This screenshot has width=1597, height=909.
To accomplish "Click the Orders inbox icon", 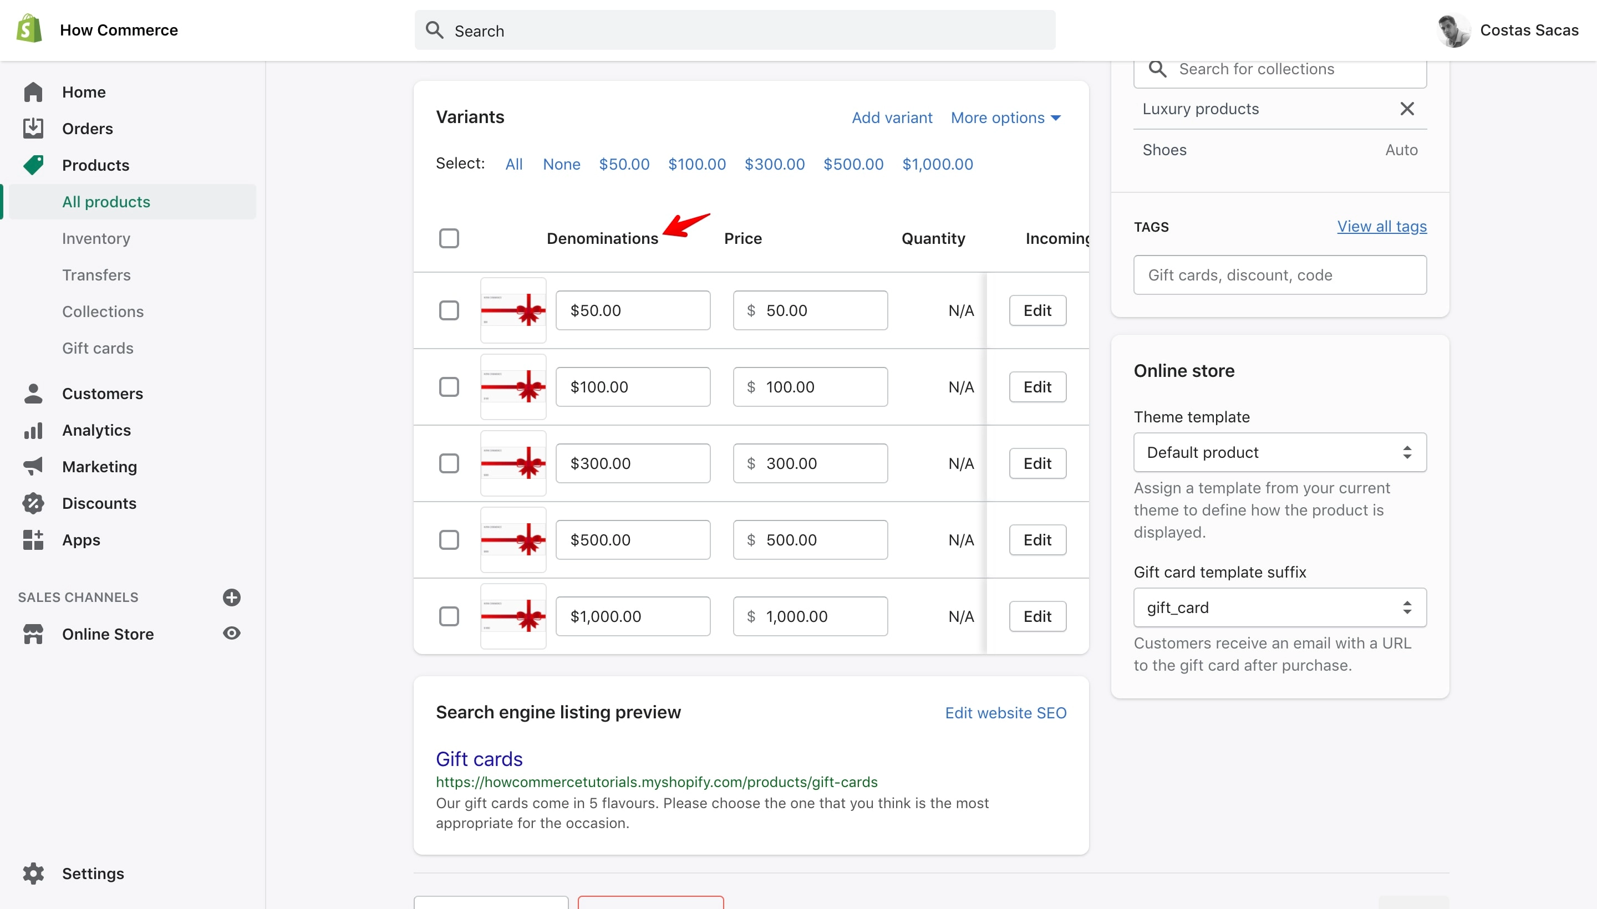I will click(33, 128).
